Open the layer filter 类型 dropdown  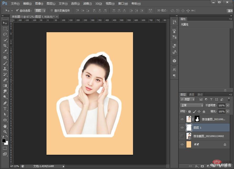click(x=187, y=99)
